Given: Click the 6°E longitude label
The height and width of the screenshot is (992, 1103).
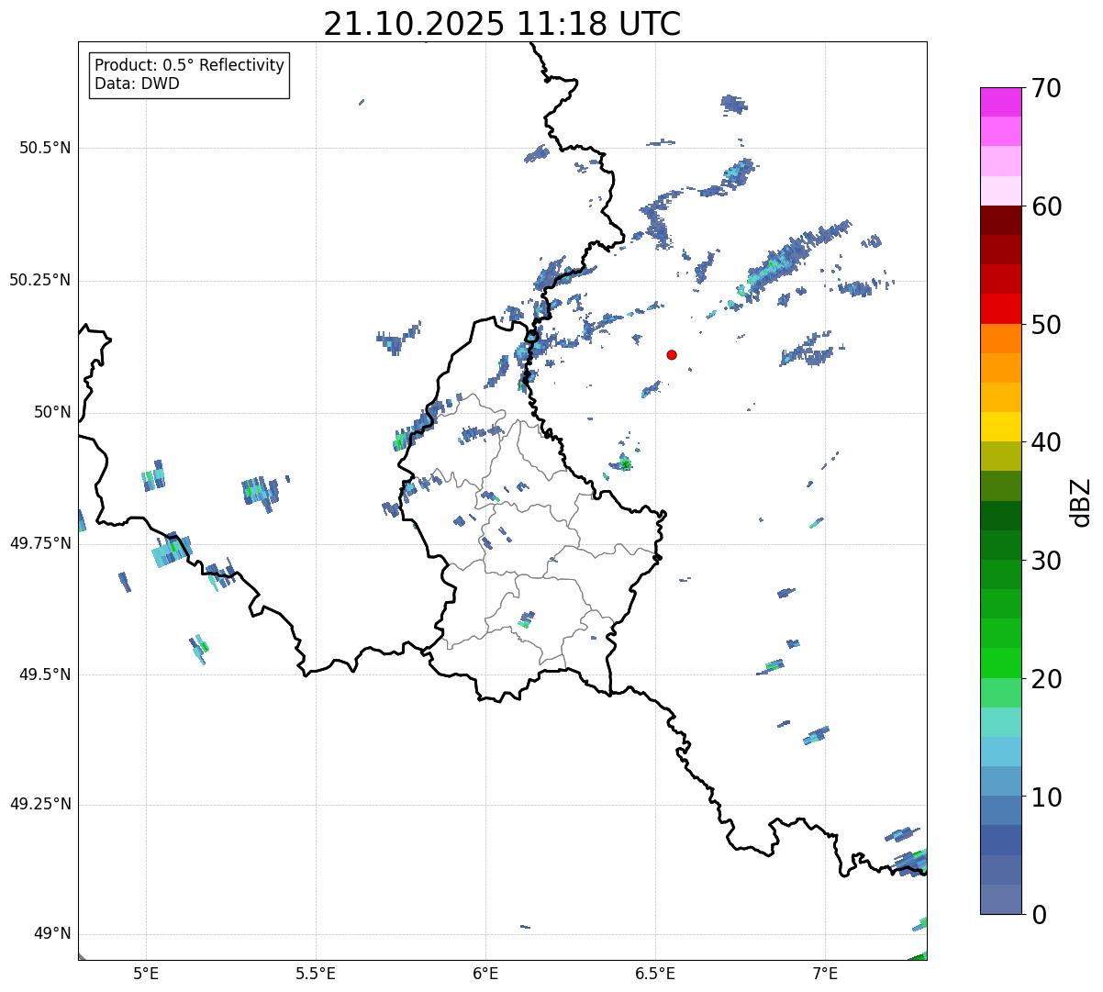Looking at the screenshot, I should coord(485,973).
